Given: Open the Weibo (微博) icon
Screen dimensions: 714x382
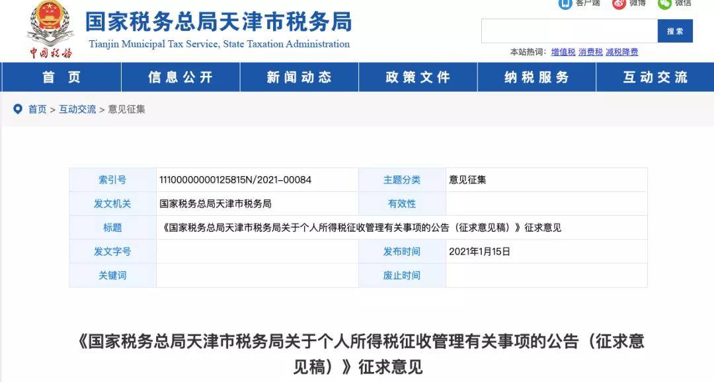Looking at the screenshot, I should (619, 4).
